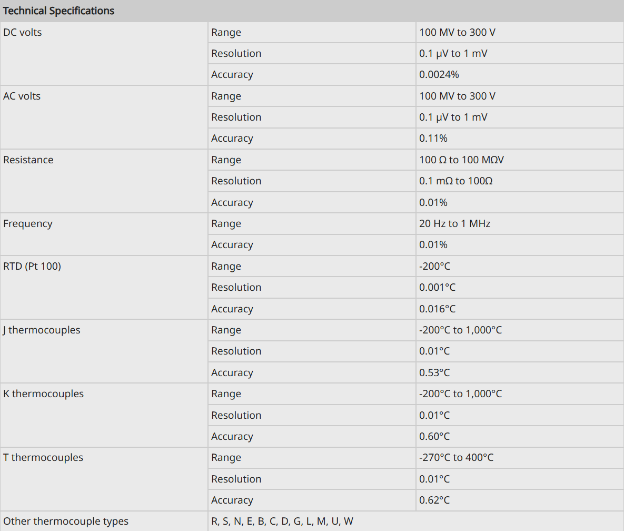Click the other thermocouple types list R, S, N
The image size is (624, 531).
pos(282,521)
